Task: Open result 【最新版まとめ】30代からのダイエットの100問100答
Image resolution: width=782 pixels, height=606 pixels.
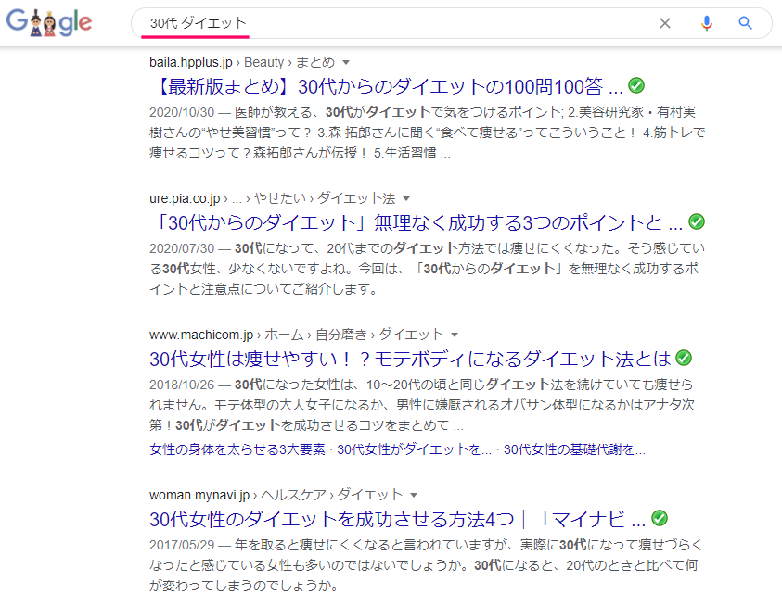Action: pyautogui.click(x=387, y=87)
